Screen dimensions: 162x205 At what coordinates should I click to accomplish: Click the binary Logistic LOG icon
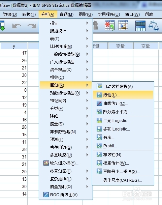click(99, 121)
